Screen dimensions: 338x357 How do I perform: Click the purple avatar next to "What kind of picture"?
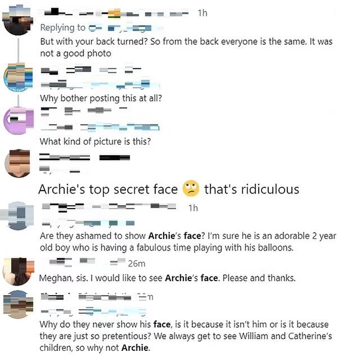pyautogui.click(x=18, y=120)
